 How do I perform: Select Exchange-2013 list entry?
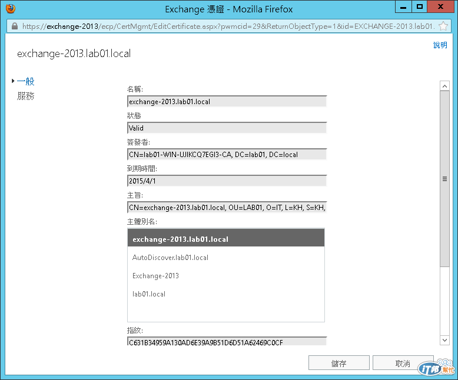click(226, 276)
